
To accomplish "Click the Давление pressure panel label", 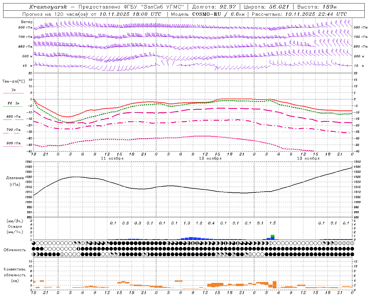I will pos(15,178).
